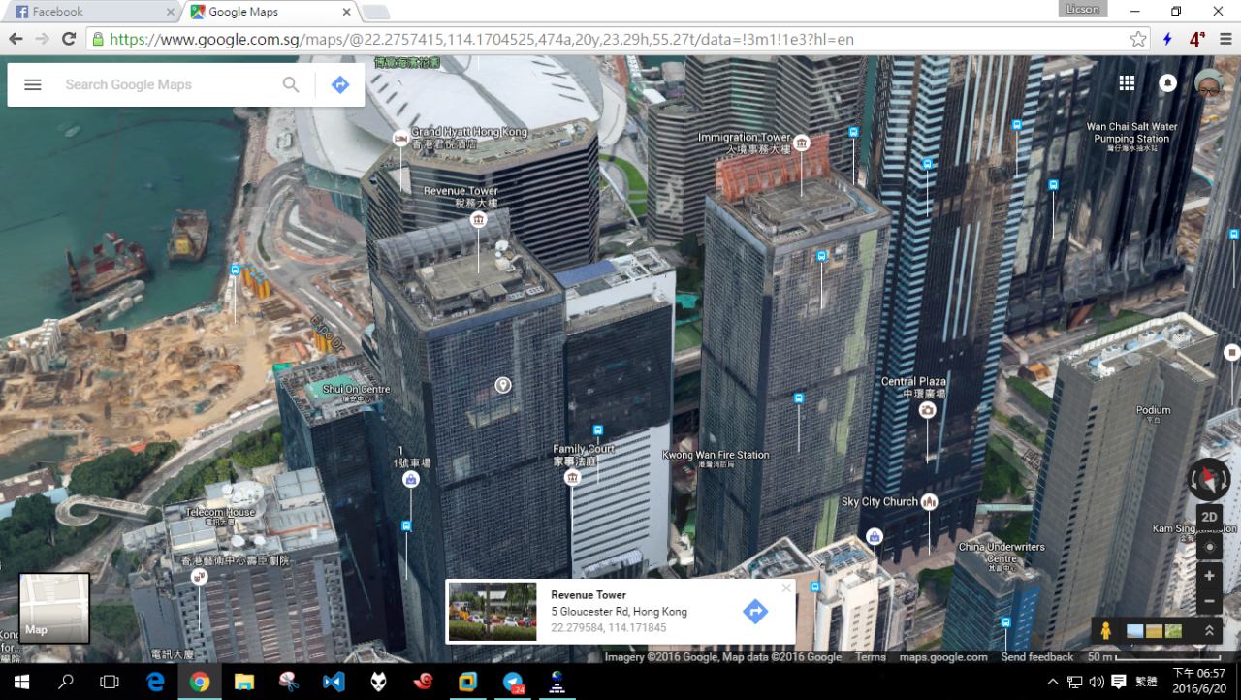Click the Shui On Centre label
This screenshot has height=700, width=1241.
pyautogui.click(x=356, y=390)
